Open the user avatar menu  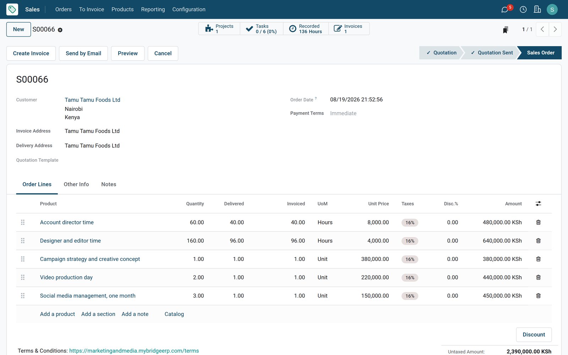click(552, 10)
